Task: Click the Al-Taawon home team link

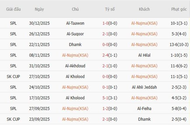Action: click(75, 23)
